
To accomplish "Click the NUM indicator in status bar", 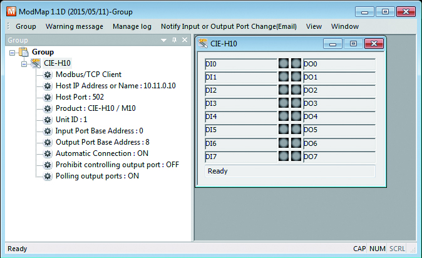I will pyautogui.click(x=378, y=249).
